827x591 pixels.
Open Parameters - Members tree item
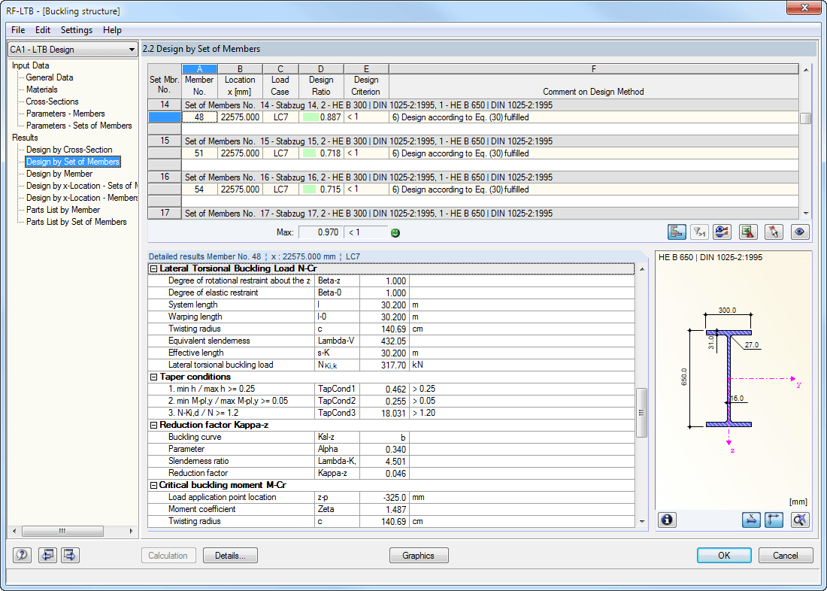65,114
